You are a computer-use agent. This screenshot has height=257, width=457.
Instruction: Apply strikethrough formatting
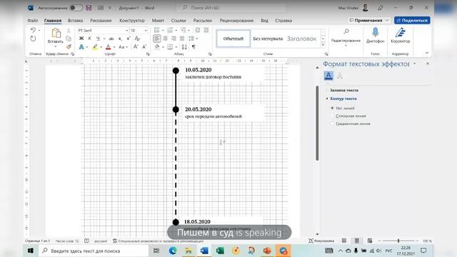pyautogui.click(x=111, y=39)
